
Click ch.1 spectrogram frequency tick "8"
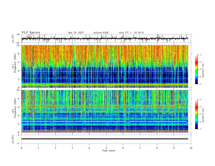(19, 54)
